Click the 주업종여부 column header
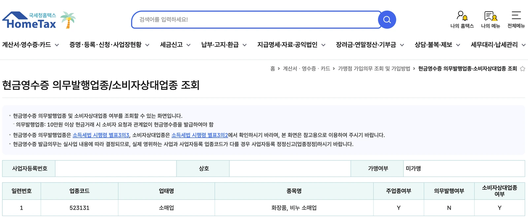Viewport: 528px width, 219px height. pos(399,191)
